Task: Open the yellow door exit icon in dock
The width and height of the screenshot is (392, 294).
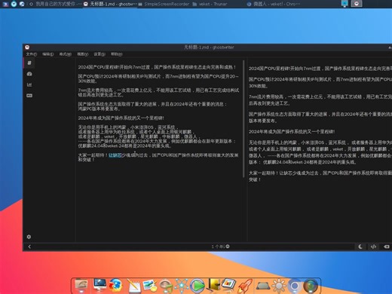Action: click(213, 286)
